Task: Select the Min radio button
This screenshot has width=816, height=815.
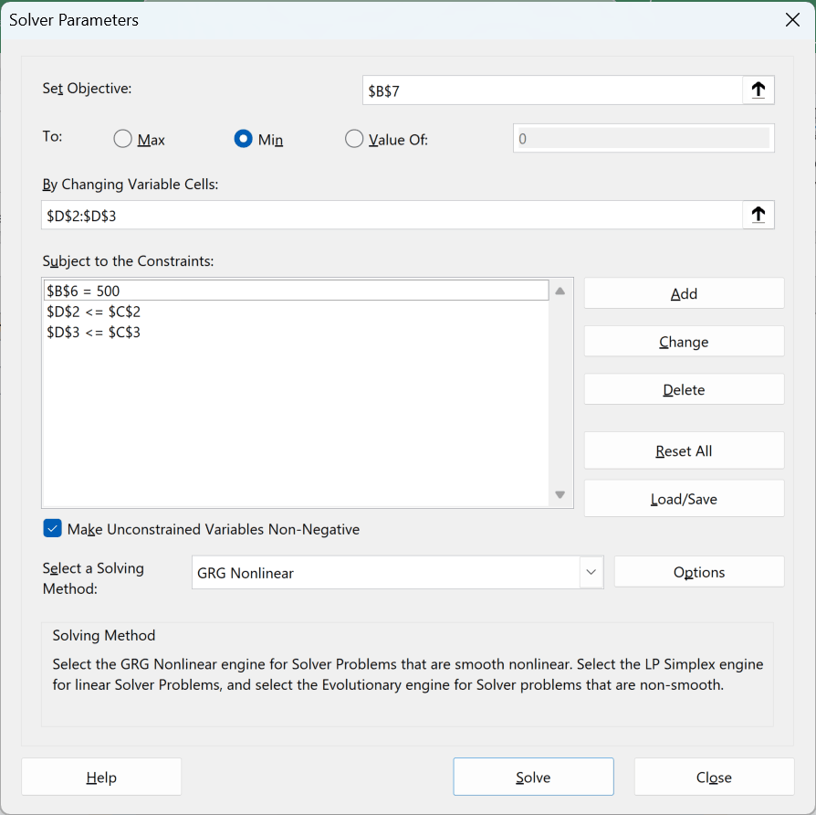Action: click(x=243, y=139)
